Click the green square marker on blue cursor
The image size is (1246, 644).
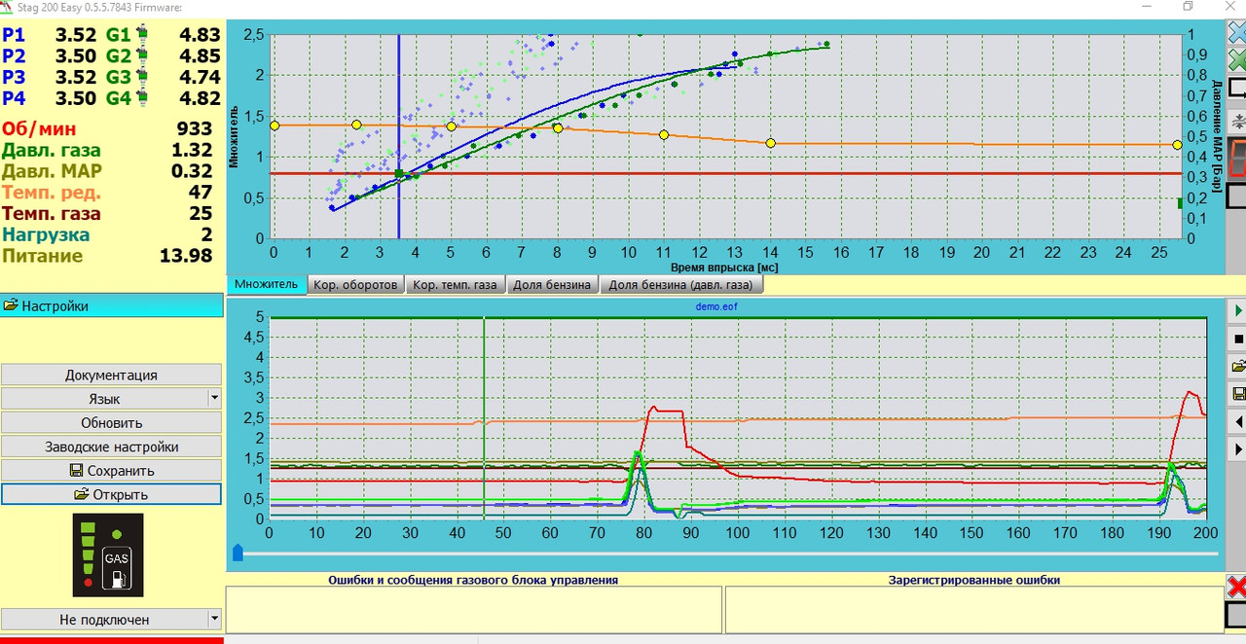pyautogui.click(x=398, y=174)
